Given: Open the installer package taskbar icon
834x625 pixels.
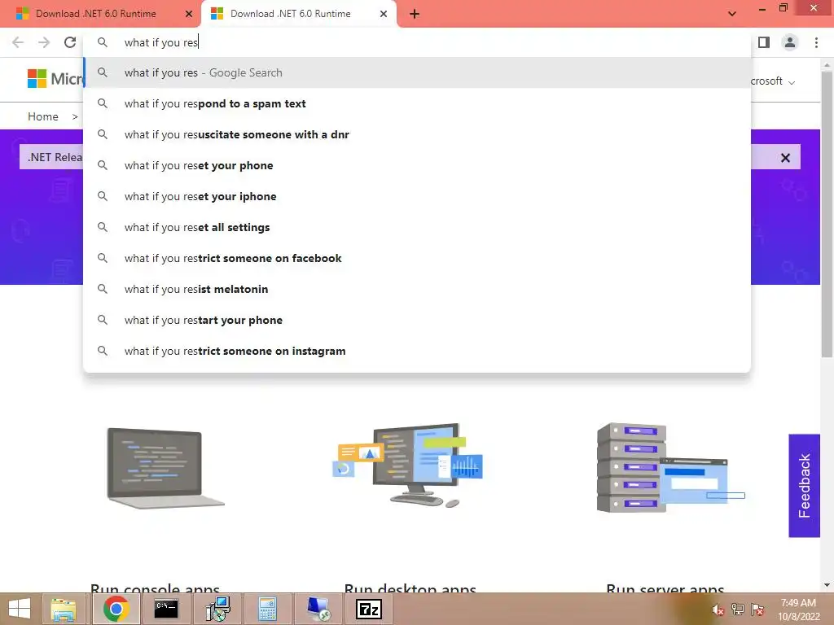Looking at the screenshot, I should click(x=217, y=609).
